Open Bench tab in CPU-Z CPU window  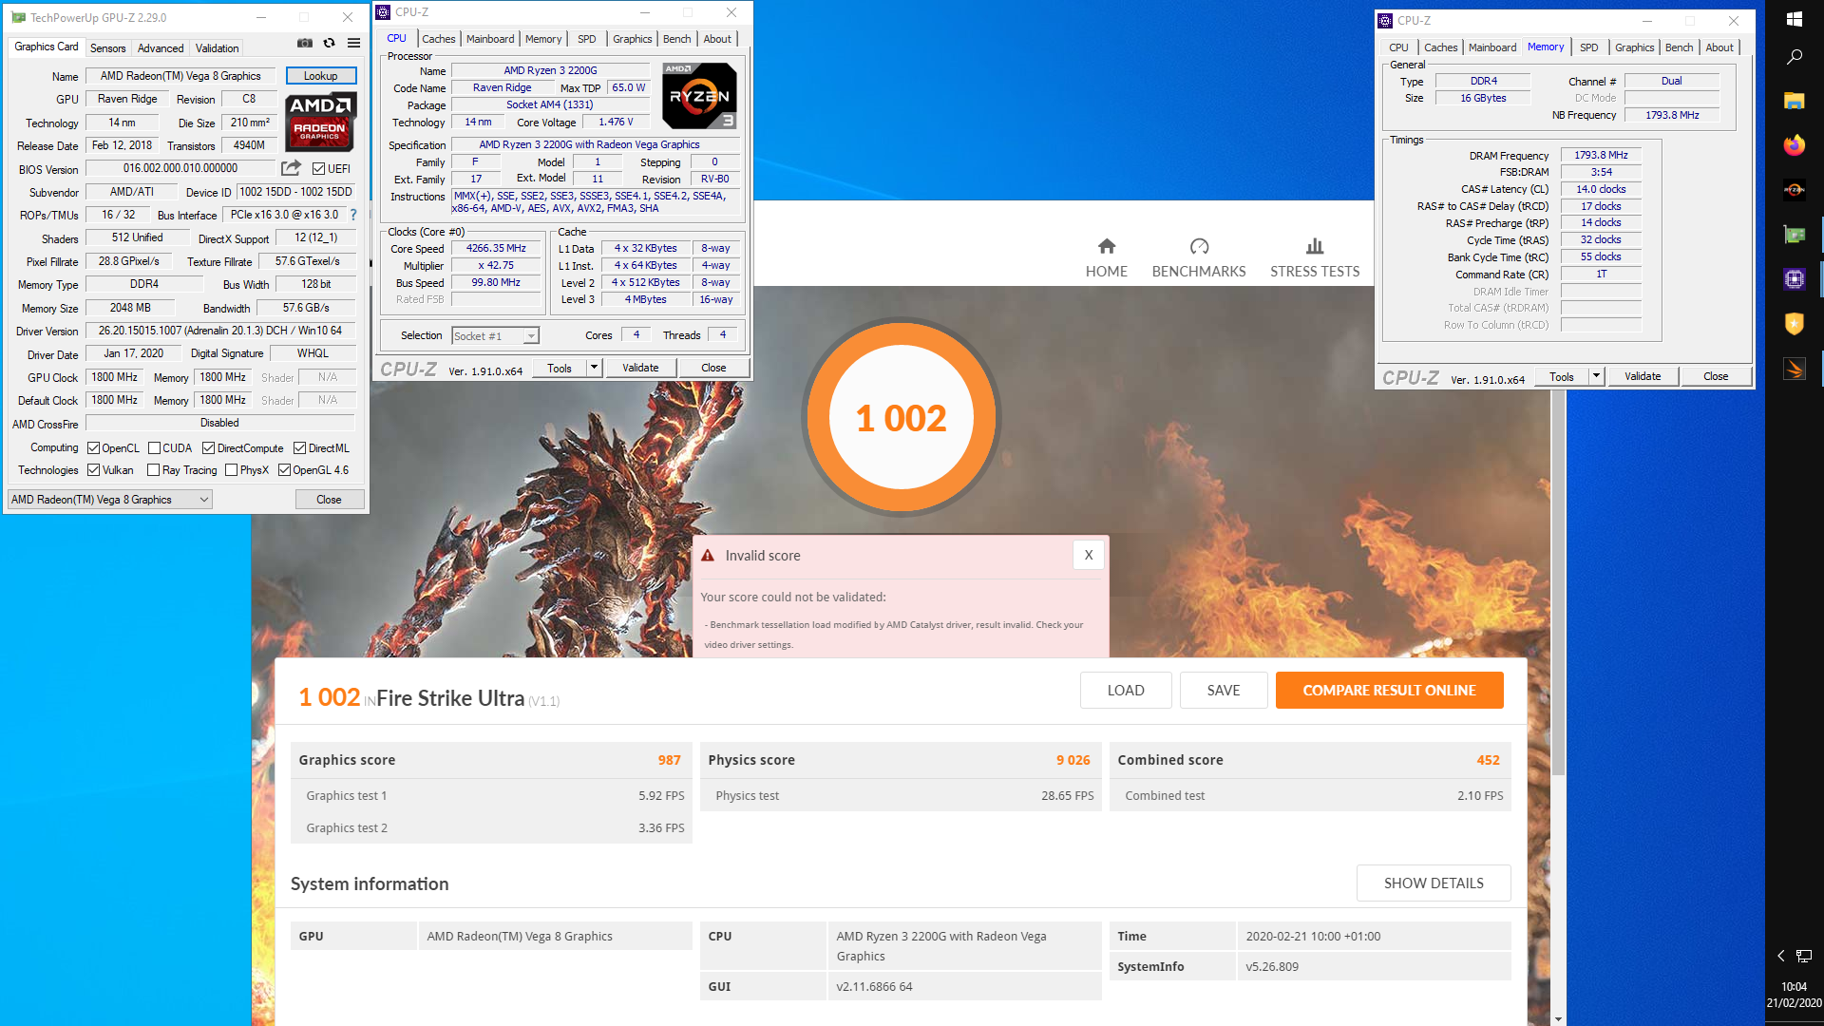click(x=677, y=39)
